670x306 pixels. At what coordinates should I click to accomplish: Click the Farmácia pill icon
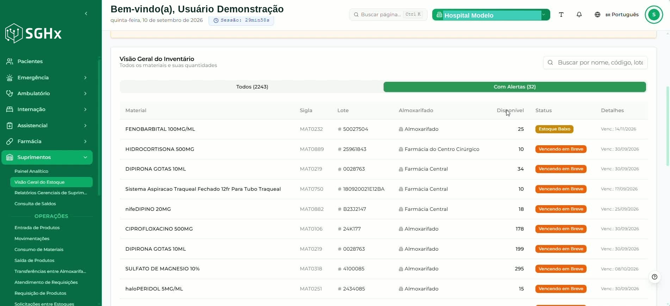(x=10, y=141)
